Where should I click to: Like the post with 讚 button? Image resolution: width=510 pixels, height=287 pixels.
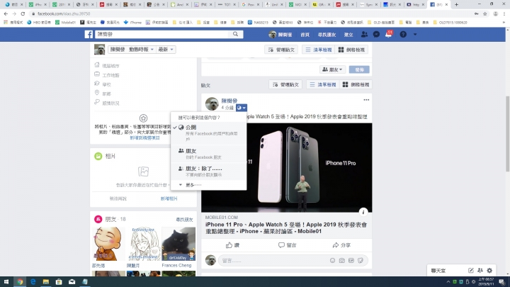point(233,245)
